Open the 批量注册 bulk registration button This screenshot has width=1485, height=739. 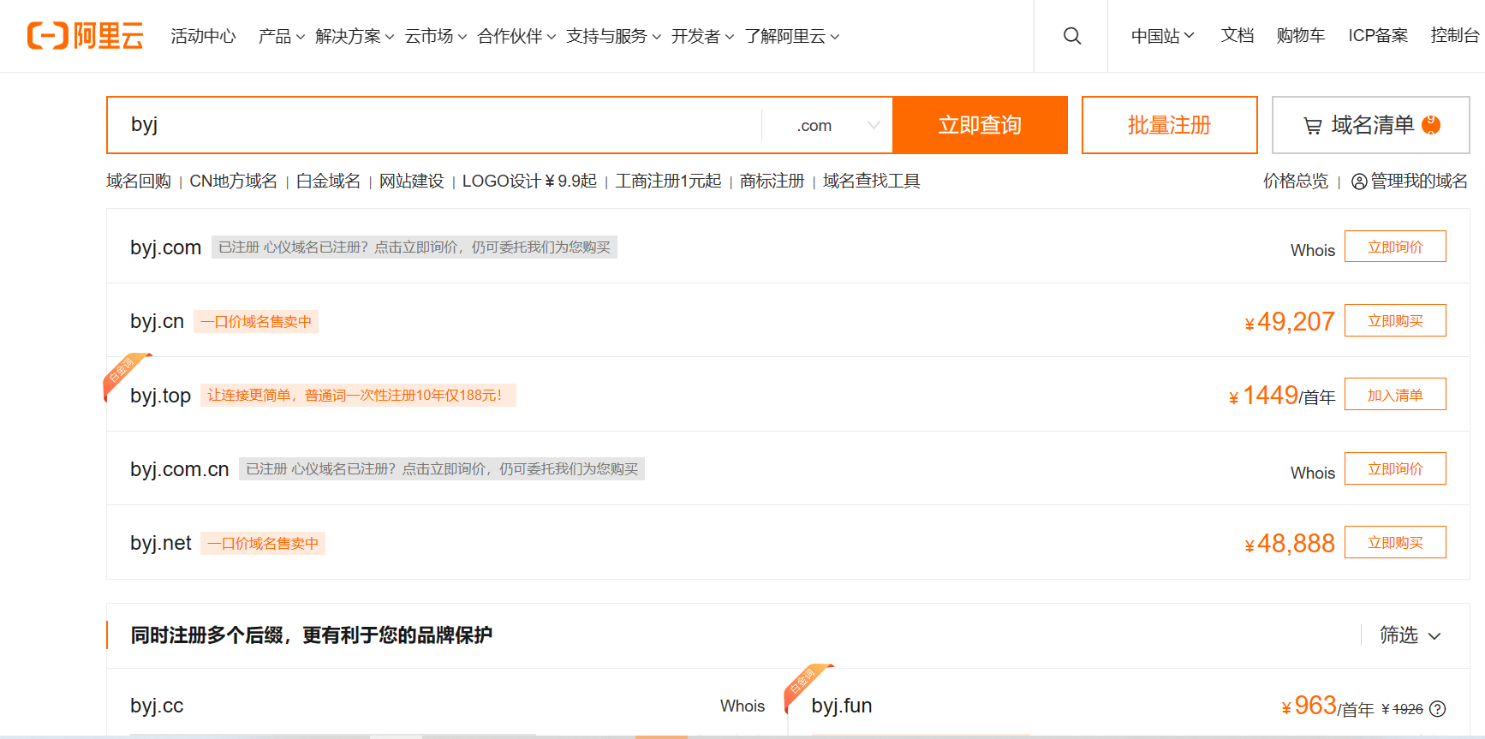tap(1169, 125)
